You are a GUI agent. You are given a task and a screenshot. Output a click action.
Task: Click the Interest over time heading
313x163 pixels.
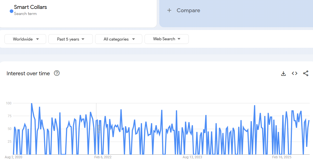coord(28,73)
